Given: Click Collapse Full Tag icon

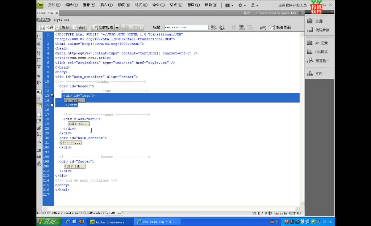Looking at the screenshot, I should pos(39,53).
